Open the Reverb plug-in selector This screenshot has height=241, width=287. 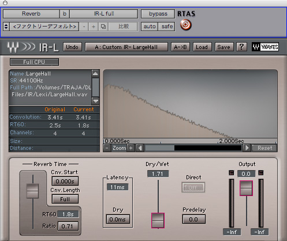pyautogui.click(x=31, y=14)
